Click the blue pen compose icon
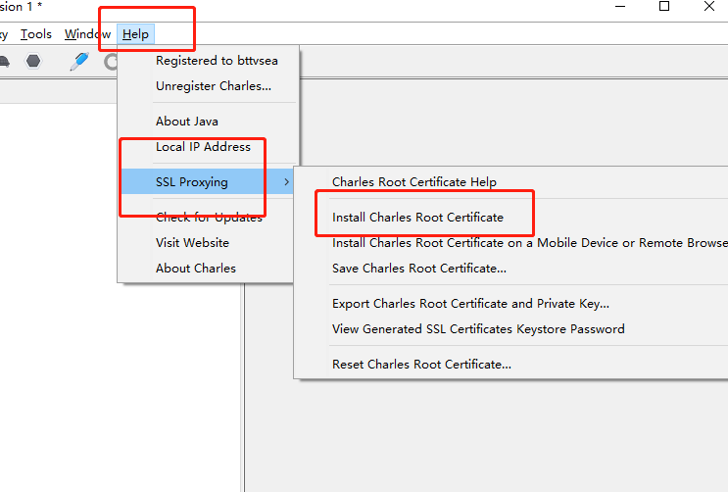Screen dimensions: 728x492 (x=78, y=61)
